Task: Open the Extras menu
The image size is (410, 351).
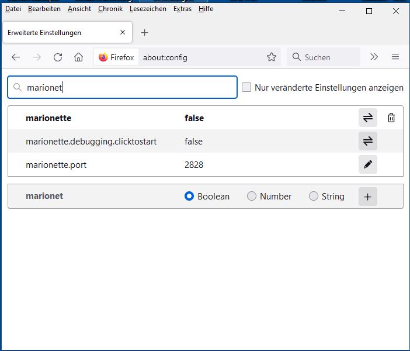Action: click(x=182, y=9)
